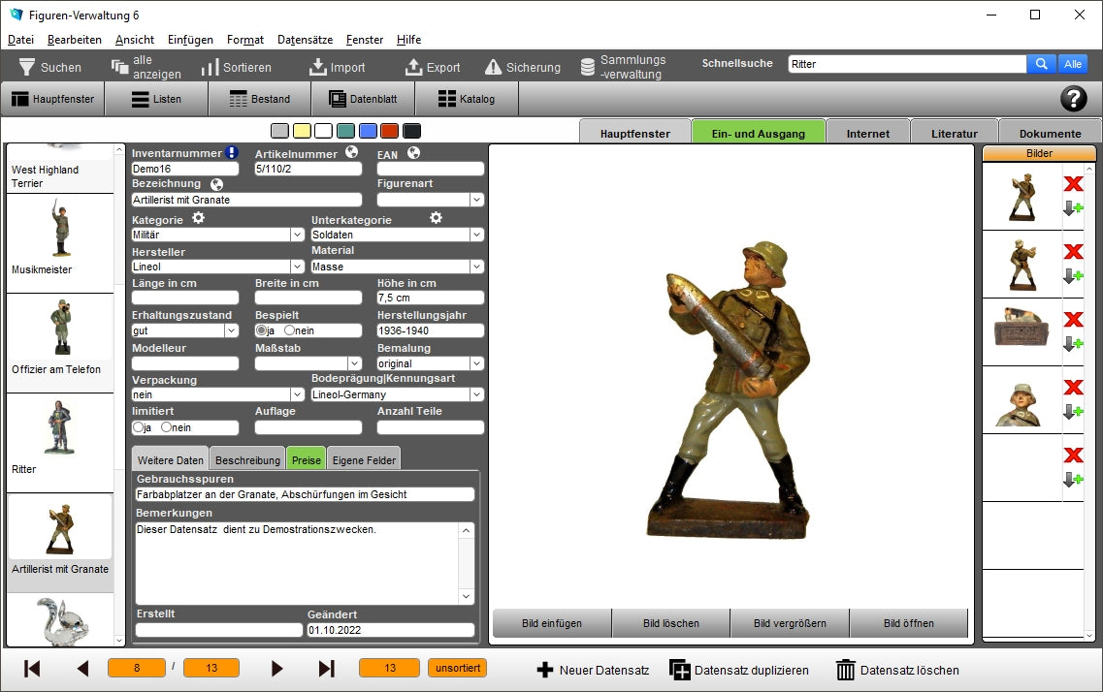Screen dimensions: 1103x692
Task: Click globe icon beside Artikelnummer
Action: coord(351,152)
